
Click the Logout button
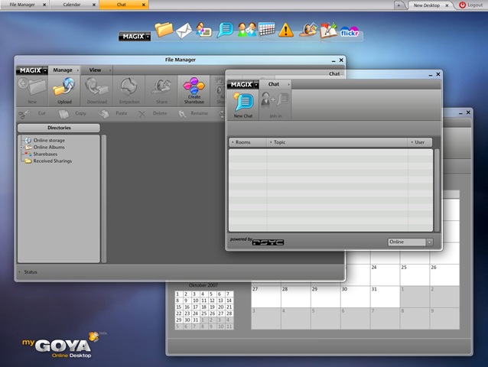point(471,5)
